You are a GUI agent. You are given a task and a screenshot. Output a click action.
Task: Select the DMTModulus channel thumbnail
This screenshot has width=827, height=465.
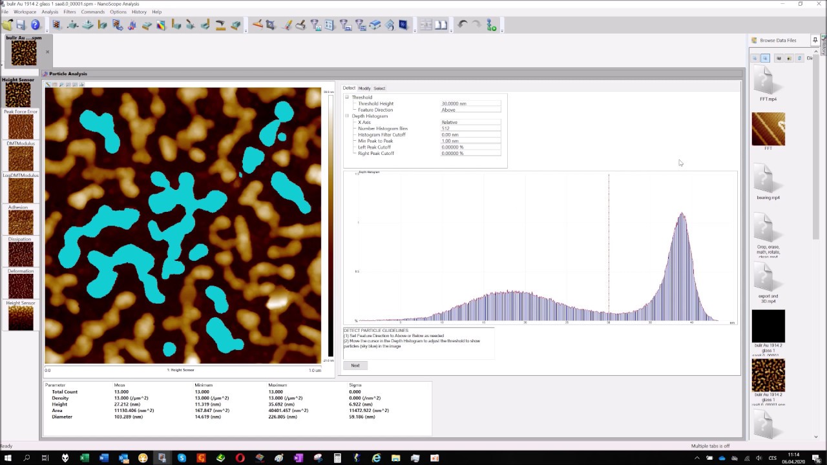coord(21,158)
